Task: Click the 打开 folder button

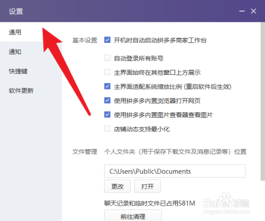Action: tap(147, 186)
